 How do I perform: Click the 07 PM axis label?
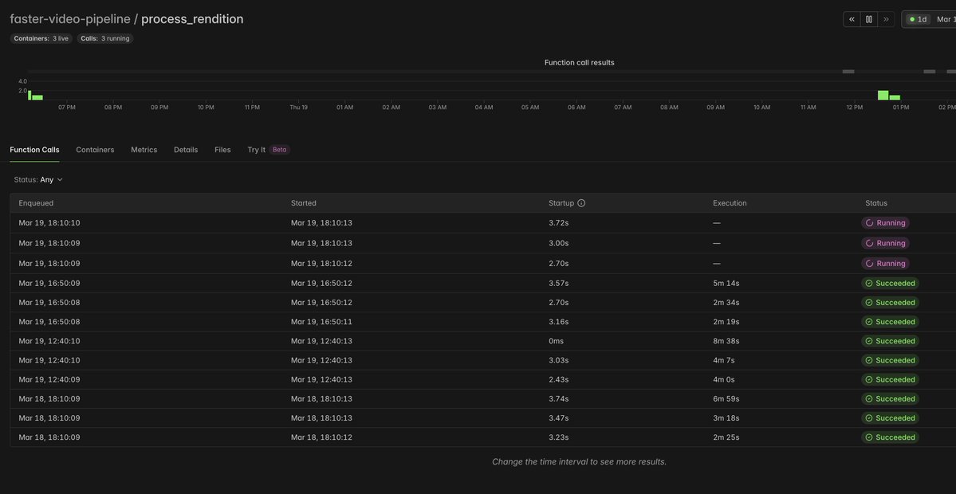(67, 108)
